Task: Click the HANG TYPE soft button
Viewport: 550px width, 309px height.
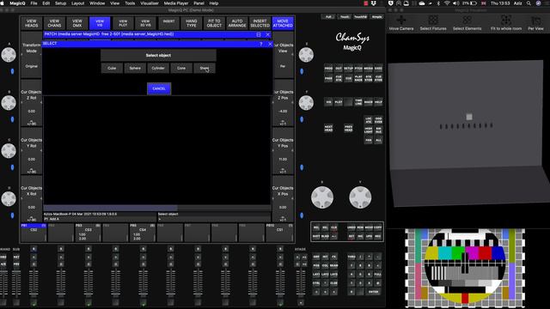Action: [x=192, y=23]
